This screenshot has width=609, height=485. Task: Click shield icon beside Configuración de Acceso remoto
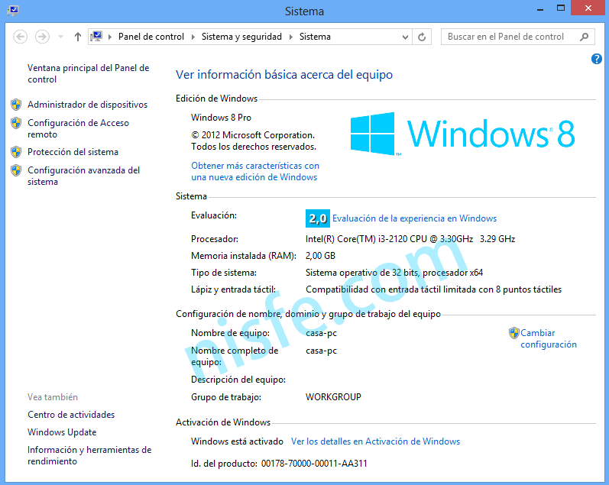[x=16, y=123]
